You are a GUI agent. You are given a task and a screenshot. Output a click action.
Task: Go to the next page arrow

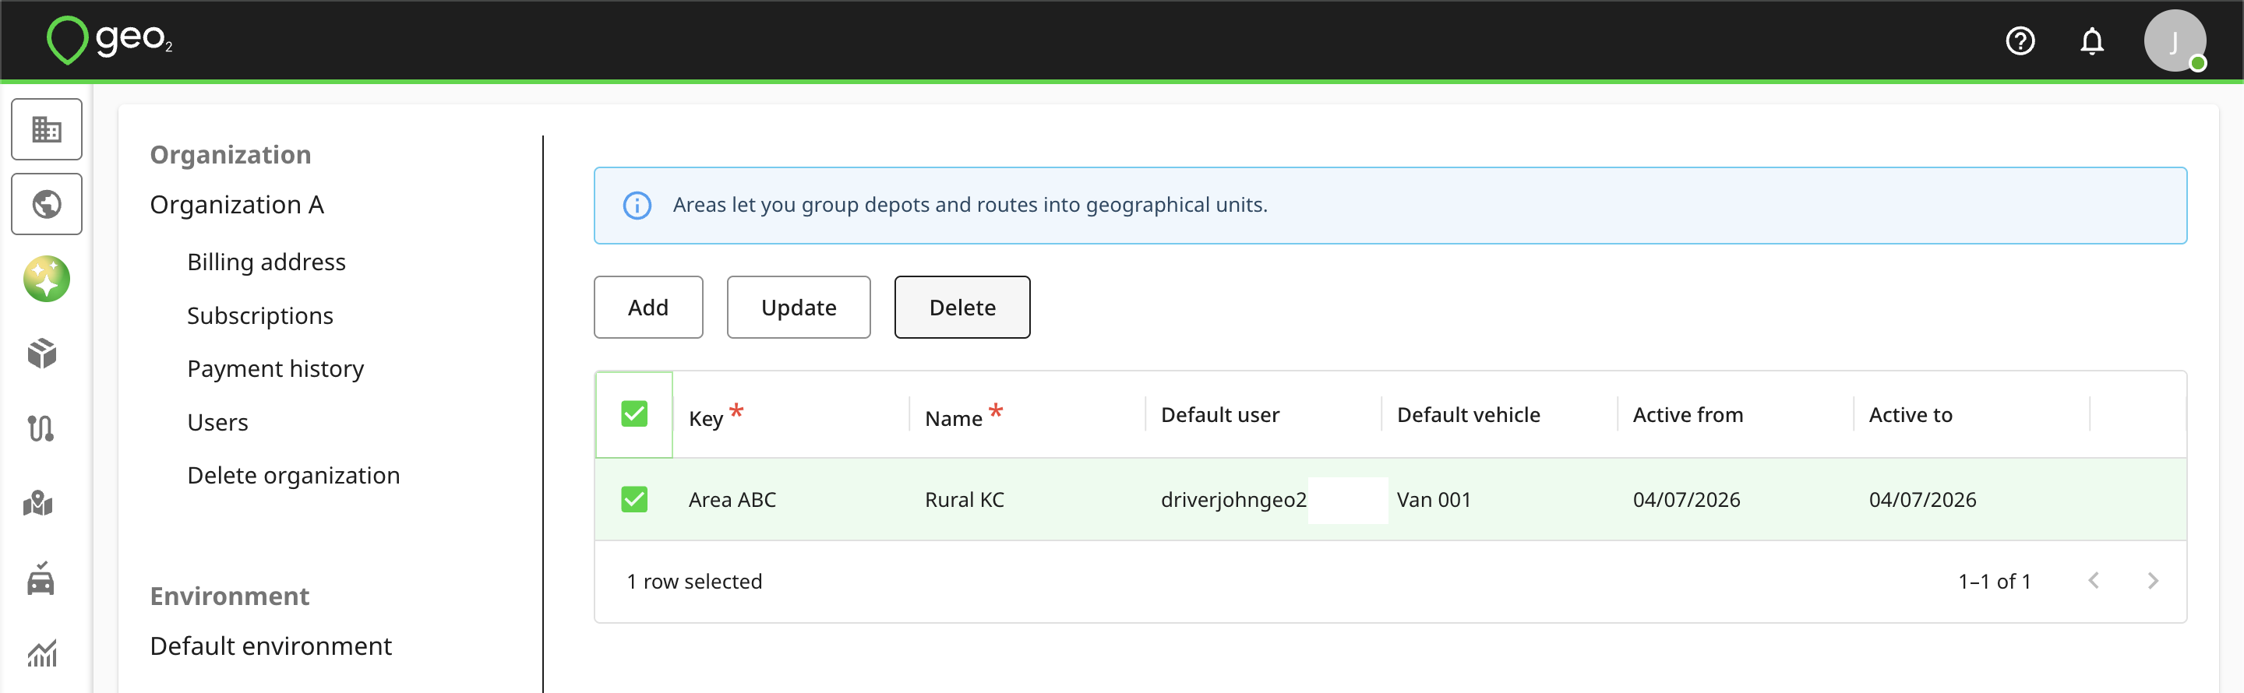pyautogui.click(x=2153, y=581)
